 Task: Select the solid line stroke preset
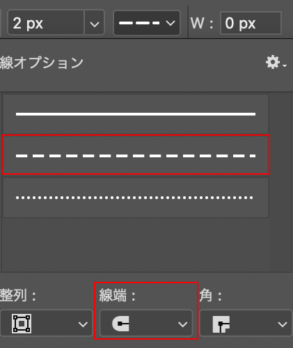tap(136, 114)
